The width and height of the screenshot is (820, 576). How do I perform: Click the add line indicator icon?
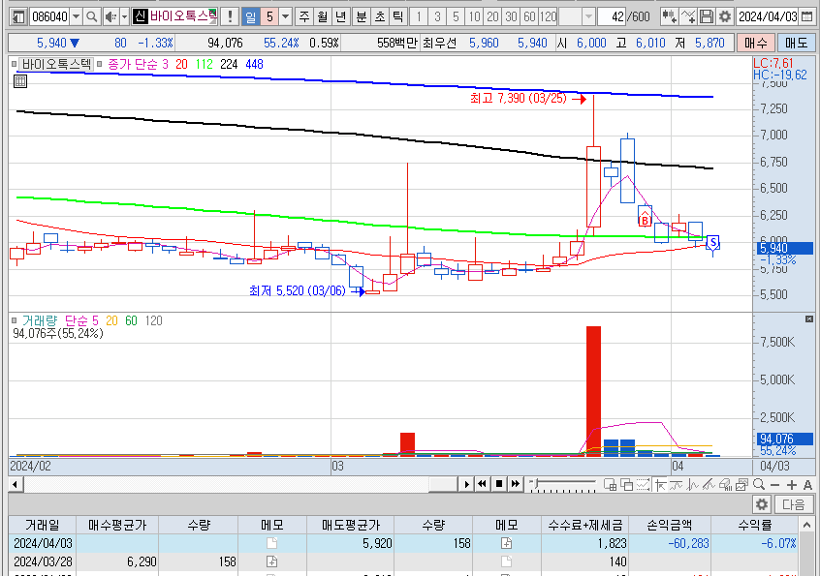point(687,16)
